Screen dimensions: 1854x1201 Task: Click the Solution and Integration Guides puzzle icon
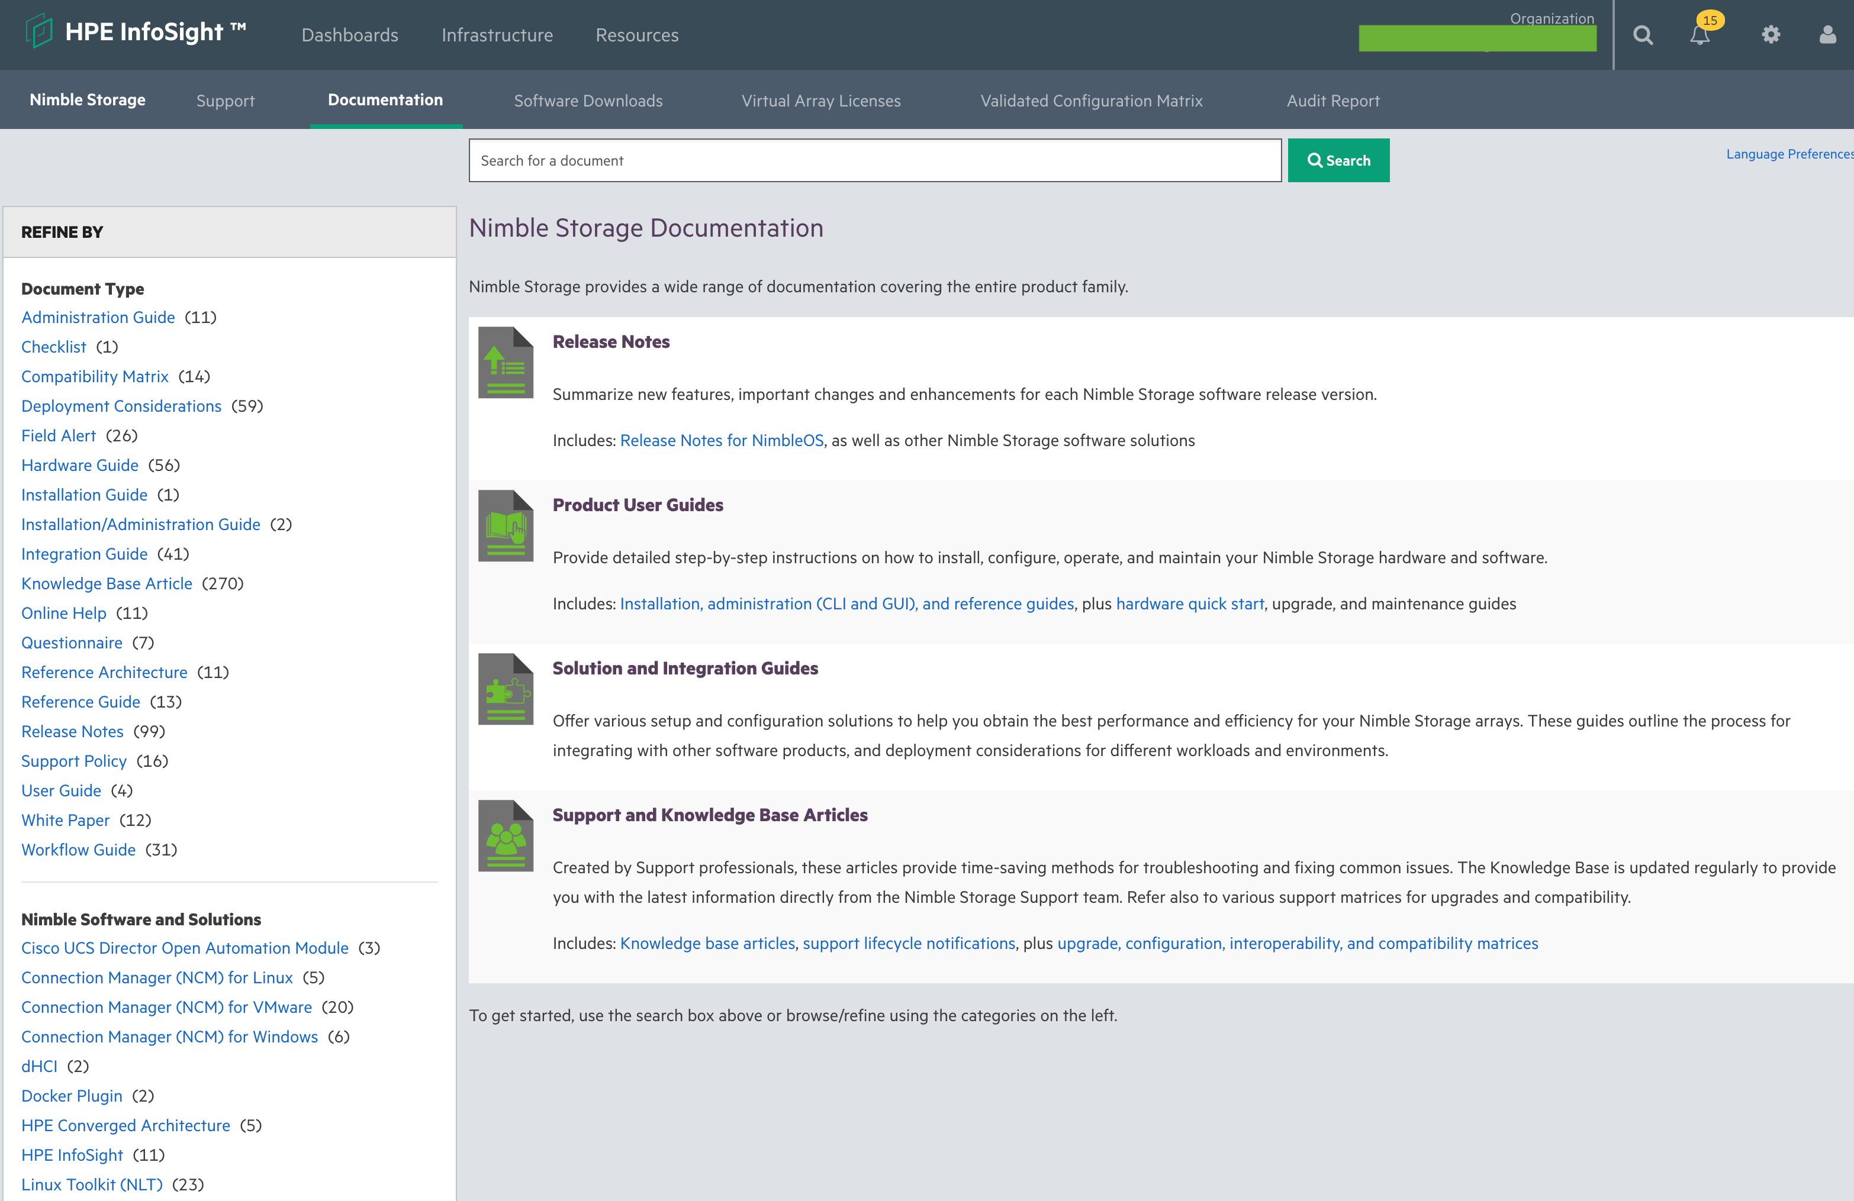click(505, 689)
